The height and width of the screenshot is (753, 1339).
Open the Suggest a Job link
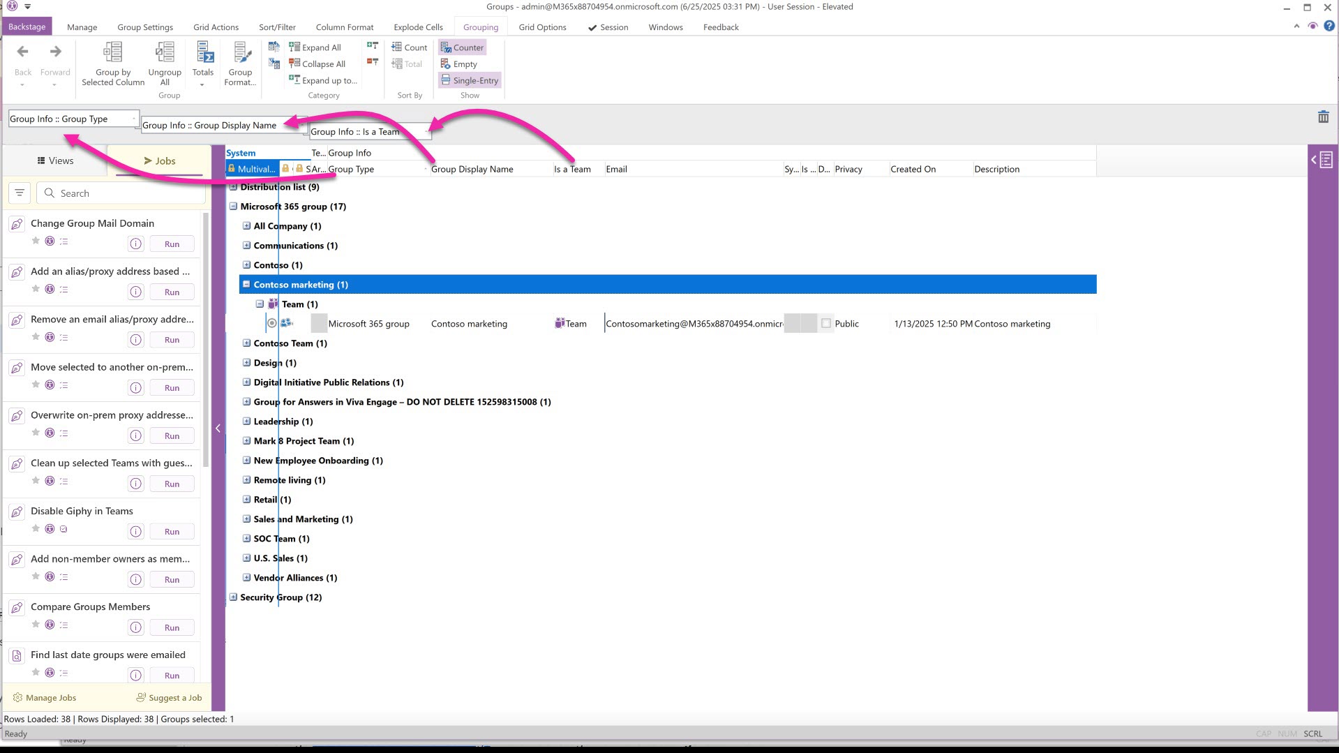169,698
